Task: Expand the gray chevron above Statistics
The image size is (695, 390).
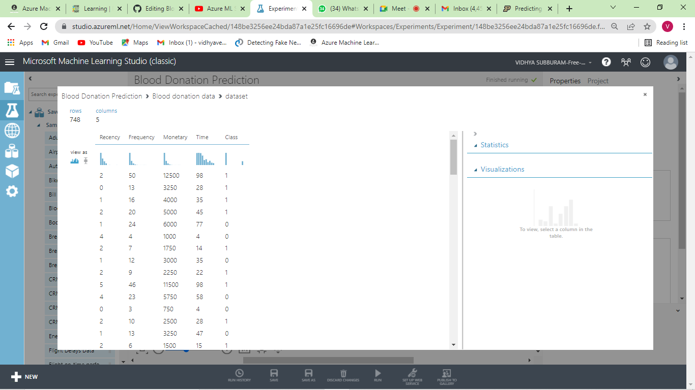Action: point(475,134)
